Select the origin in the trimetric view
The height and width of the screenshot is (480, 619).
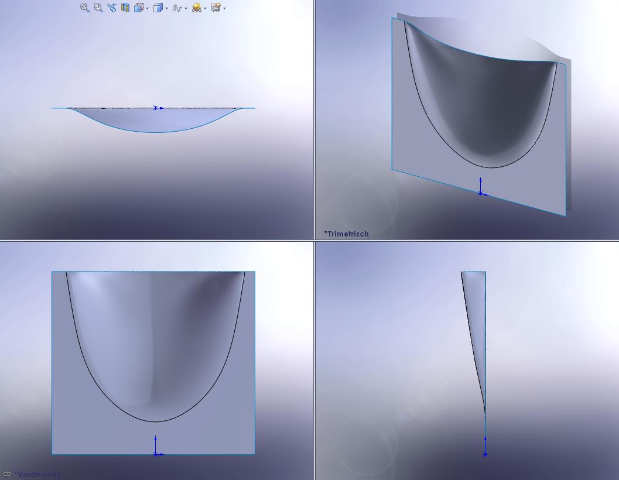(480, 193)
